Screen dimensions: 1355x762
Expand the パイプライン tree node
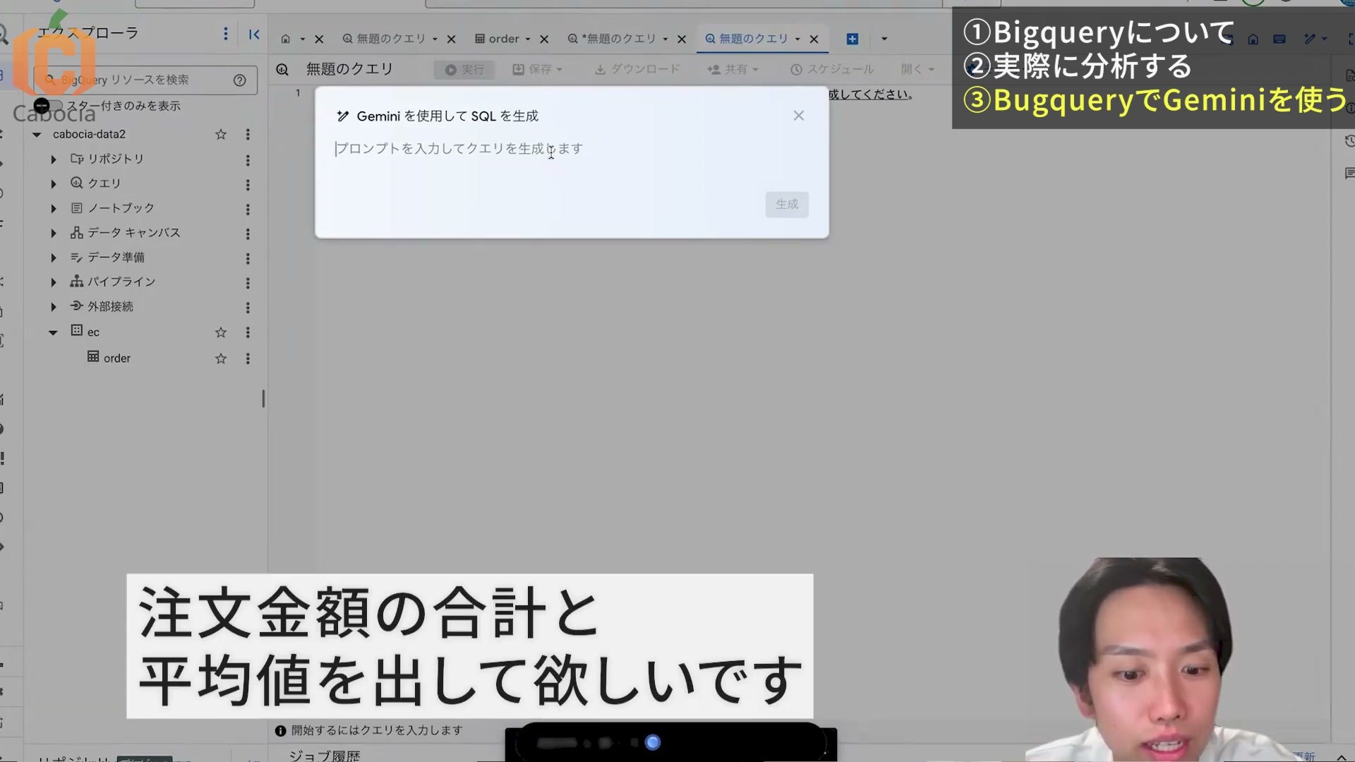click(x=54, y=282)
